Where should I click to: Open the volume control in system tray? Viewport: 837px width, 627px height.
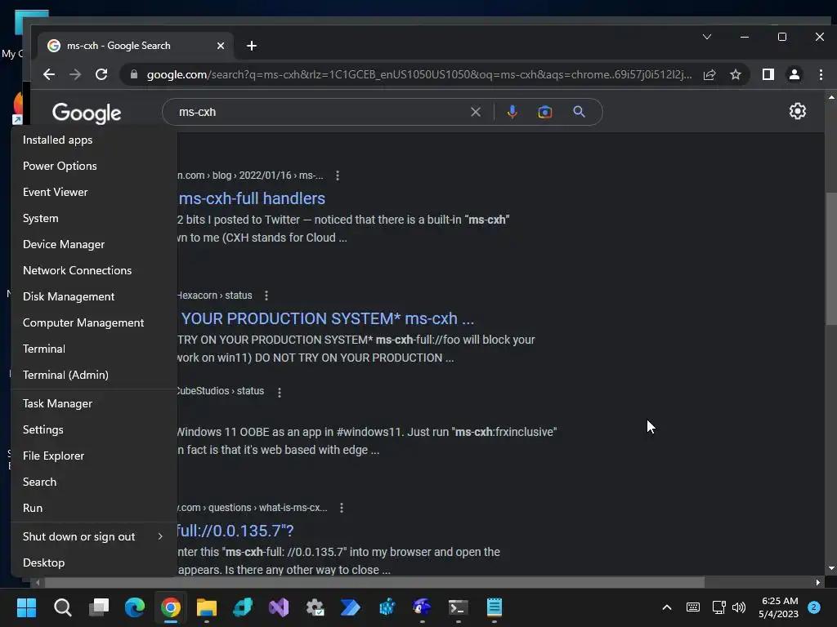click(739, 607)
